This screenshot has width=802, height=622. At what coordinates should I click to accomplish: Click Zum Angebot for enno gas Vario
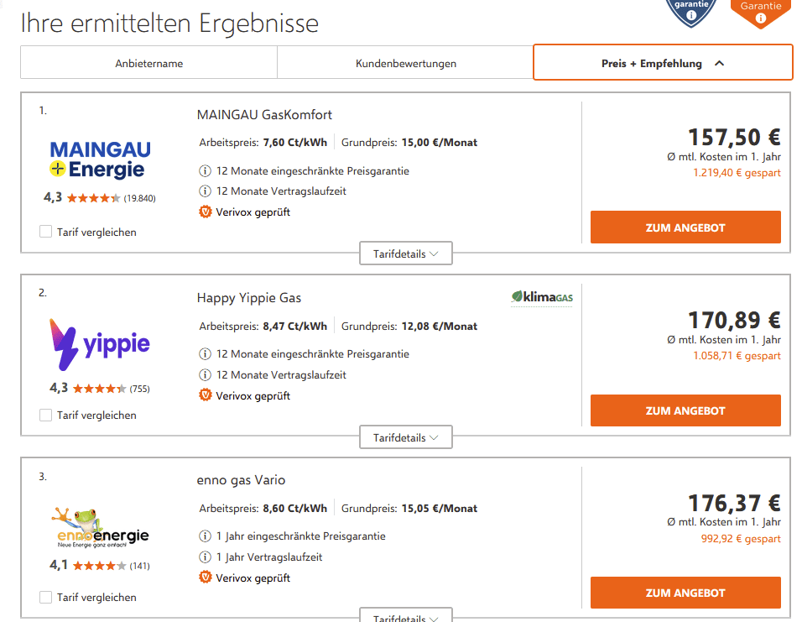coord(685,593)
